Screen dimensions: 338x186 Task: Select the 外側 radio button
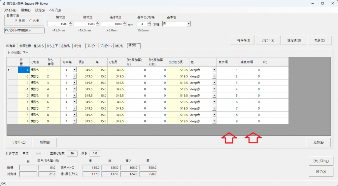(16, 20)
